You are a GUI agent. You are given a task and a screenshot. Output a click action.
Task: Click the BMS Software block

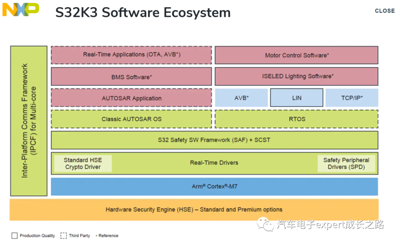point(131,77)
